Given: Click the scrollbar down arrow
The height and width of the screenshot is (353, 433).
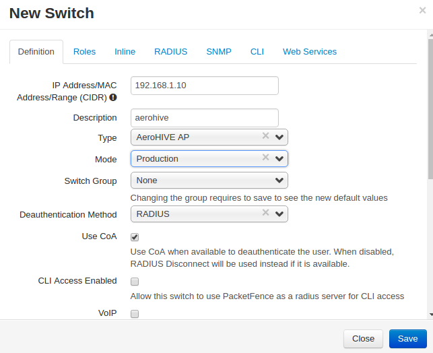Looking at the screenshot, I should click(x=431, y=315).
